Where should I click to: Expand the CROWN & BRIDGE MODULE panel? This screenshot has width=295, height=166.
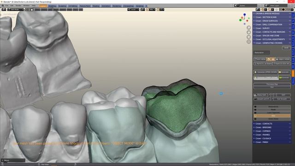[272, 13]
